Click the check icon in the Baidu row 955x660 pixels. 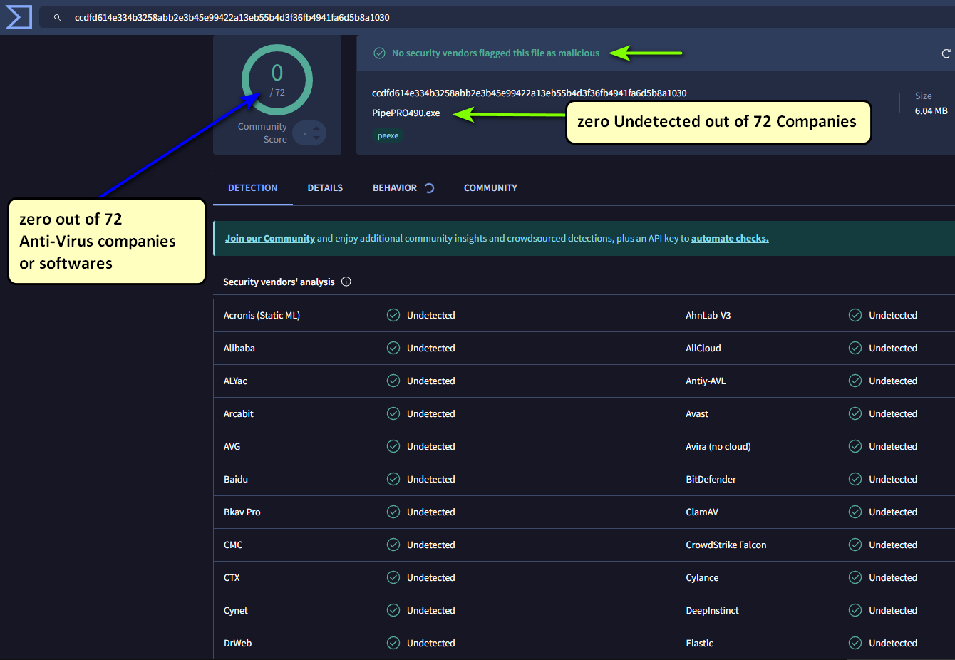[x=393, y=479]
